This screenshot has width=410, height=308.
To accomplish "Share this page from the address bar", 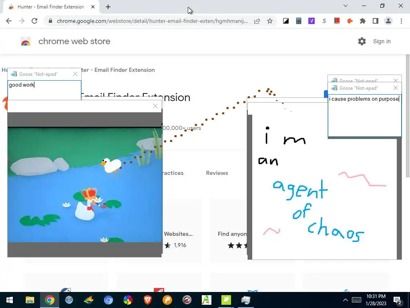I will (x=257, y=21).
